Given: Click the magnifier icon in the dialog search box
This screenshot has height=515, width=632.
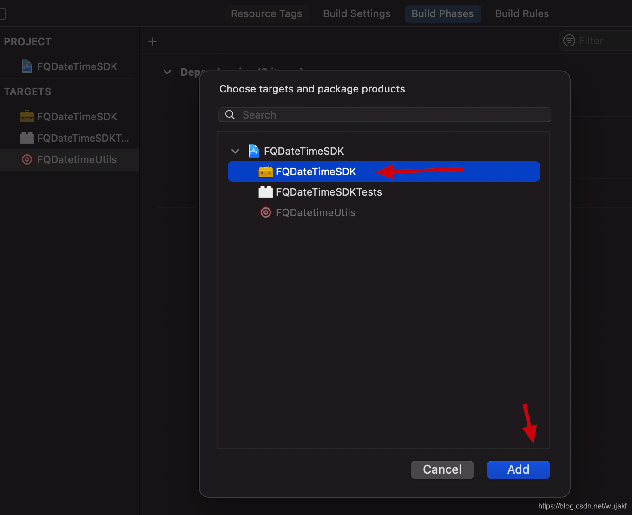Looking at the screenshot, I should point(230,115).
